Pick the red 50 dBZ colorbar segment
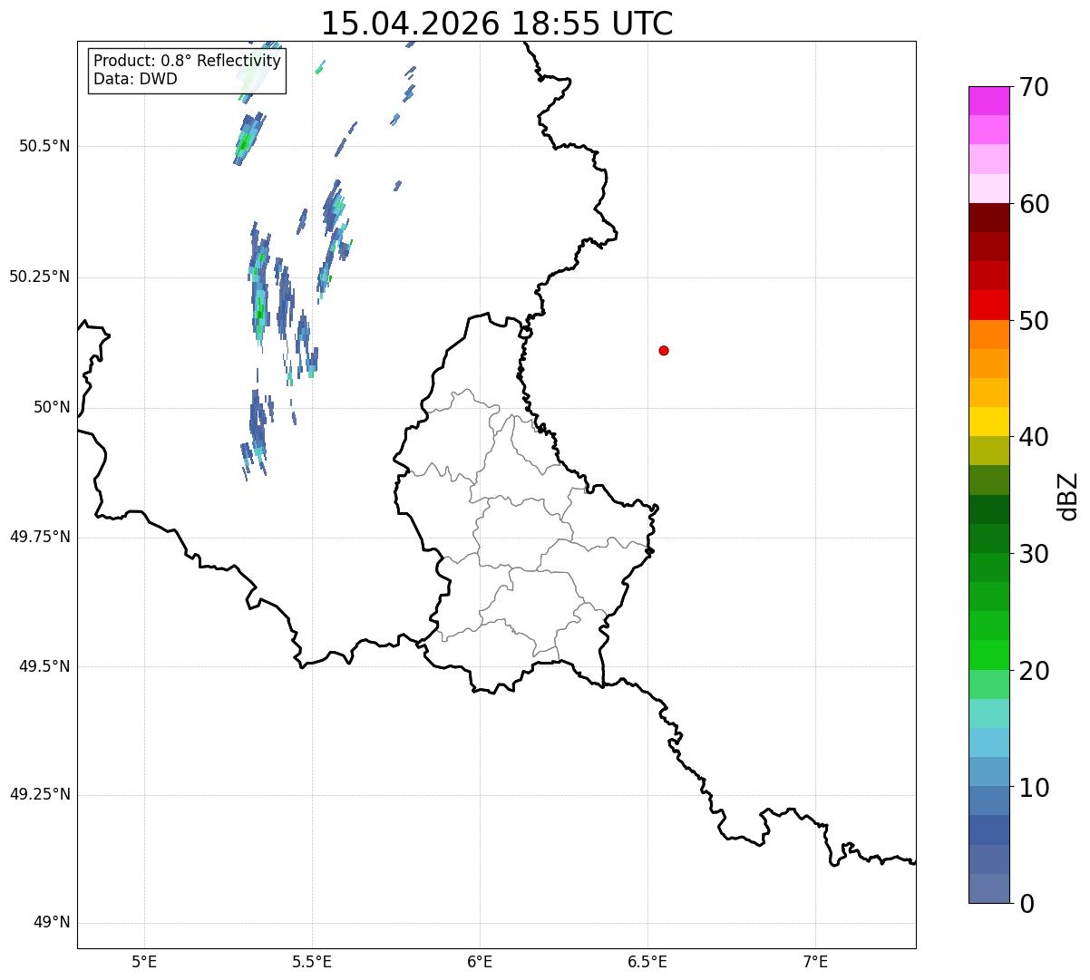Image resolution: width=1090 pixels, height=980 pixels. click(x=988, y=305)
